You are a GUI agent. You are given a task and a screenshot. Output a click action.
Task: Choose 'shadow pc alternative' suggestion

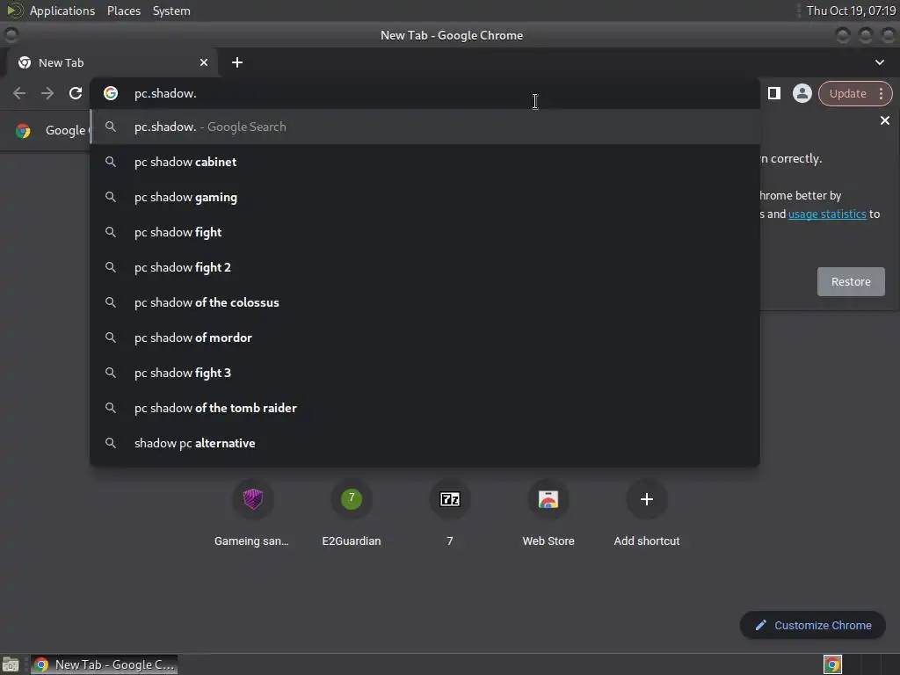click(x=425, y=443)
